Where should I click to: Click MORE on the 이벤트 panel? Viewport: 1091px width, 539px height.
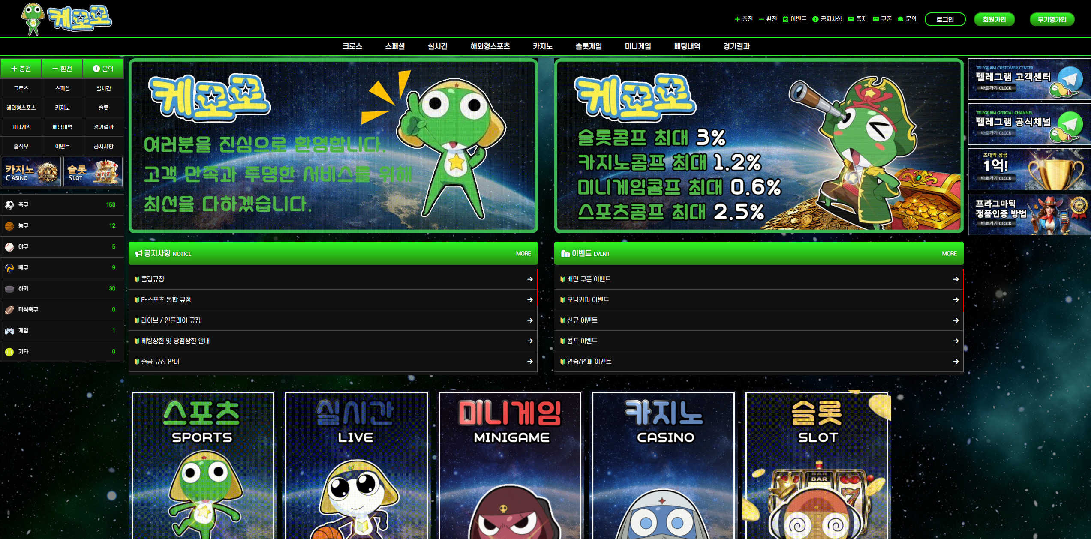pos(949,254)
